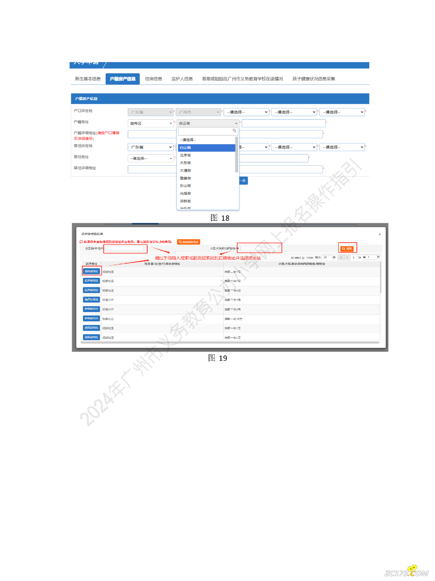The image size is (435, 581).
Task: Choose --请选择-- in the street dropdown list
Action: click(x=206, y=140)
